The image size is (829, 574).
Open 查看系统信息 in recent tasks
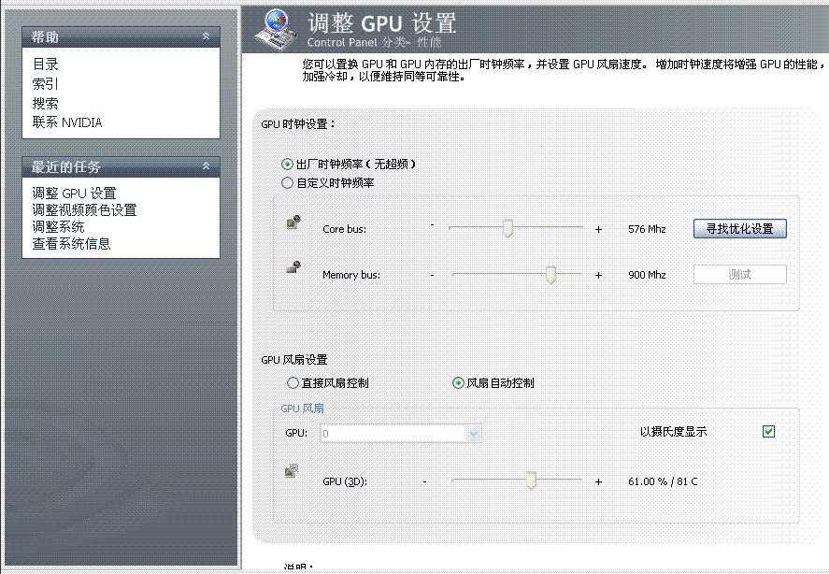click(x=71, y=244)
